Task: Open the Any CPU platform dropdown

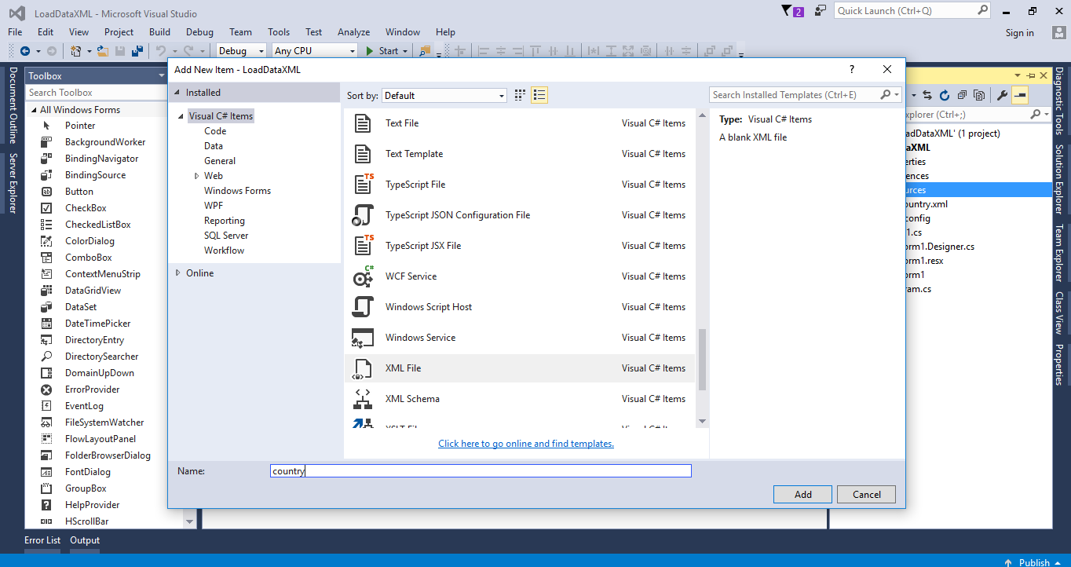Action: [x=315, y=51]
